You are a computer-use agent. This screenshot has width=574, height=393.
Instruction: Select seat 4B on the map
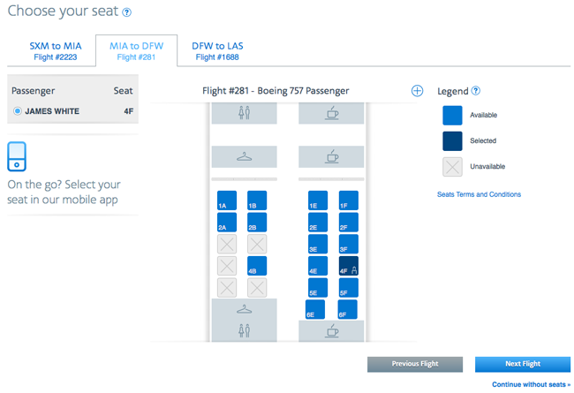coord(257,266)
